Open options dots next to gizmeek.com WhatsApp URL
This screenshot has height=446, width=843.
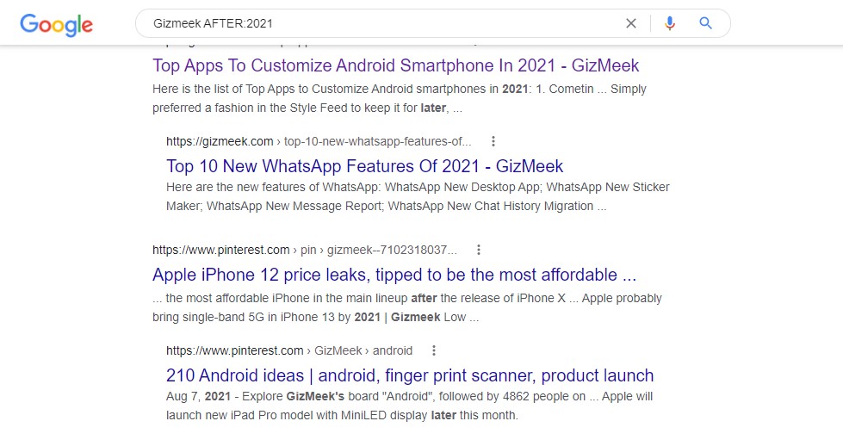point(493,141)
